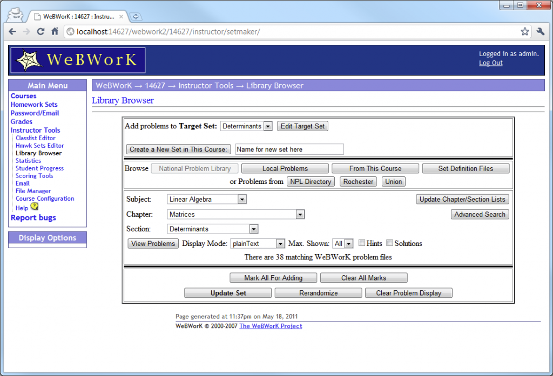Log out as admin
Image resolution: width=553 pixels, height=376 pixels.
[490, 63]
